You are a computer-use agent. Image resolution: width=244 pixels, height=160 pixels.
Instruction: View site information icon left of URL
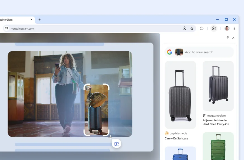click(x=6, y=28)
